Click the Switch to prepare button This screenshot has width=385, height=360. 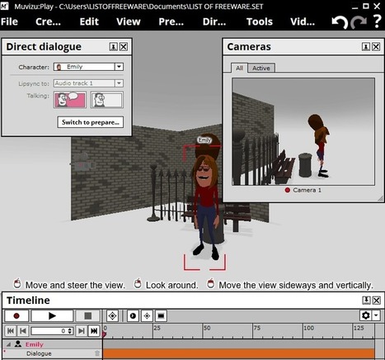[x=91, y=122]
